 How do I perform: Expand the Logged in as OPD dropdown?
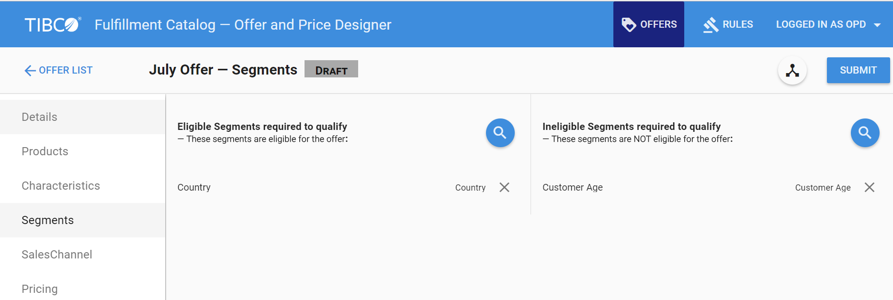(x=877, y=25)
